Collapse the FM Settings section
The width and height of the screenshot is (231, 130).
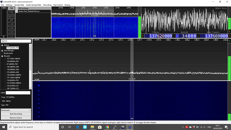click(17, 8)
